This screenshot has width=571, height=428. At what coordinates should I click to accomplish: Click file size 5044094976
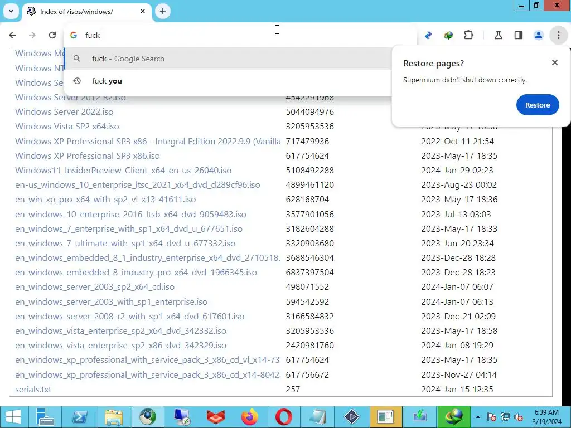pos(310,111)
